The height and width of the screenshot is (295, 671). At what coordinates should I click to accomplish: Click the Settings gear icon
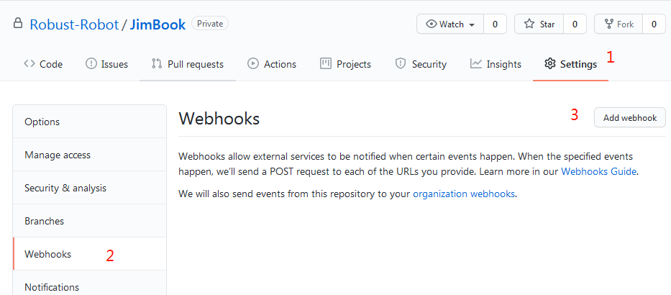point(549,64)
